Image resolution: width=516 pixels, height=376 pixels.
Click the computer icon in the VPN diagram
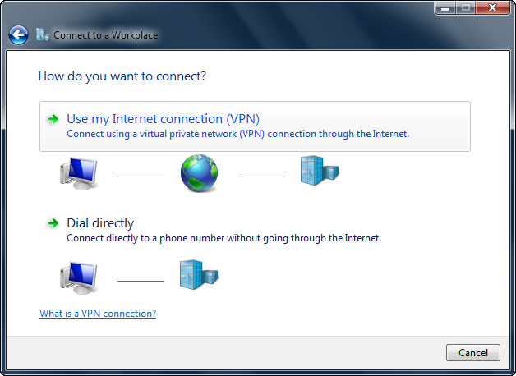(78, 174)
